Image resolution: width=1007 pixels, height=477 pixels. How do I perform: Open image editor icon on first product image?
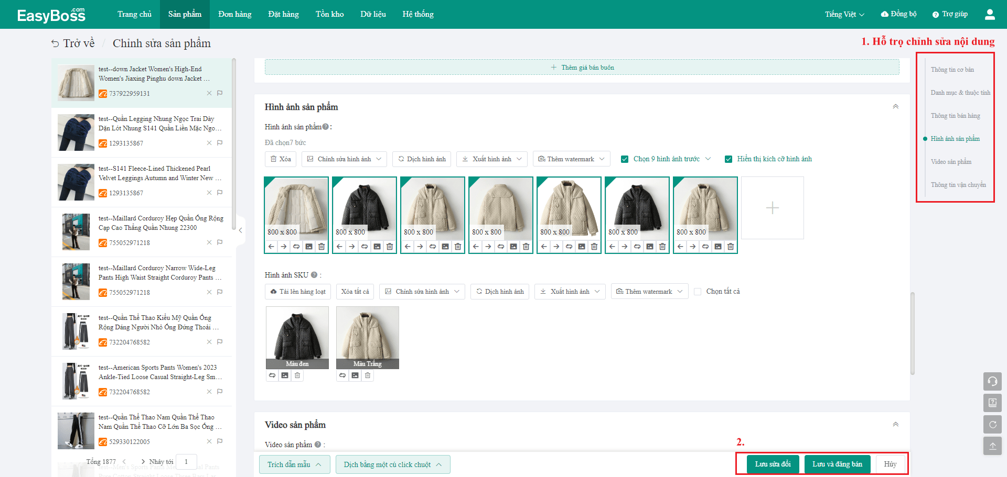(x=309, y=247)
